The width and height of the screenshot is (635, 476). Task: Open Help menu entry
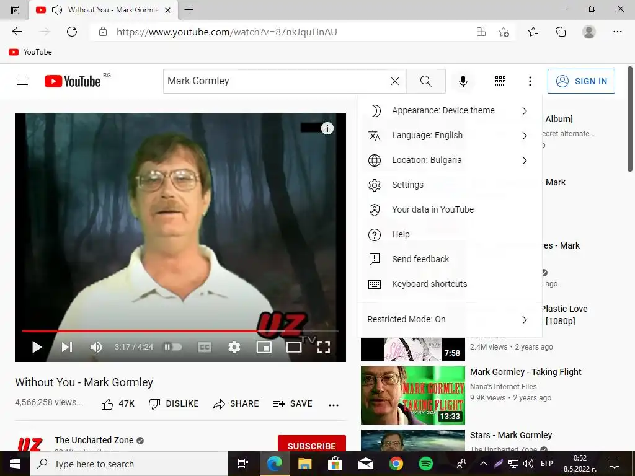pyautogui.click(x=450, y=234)
